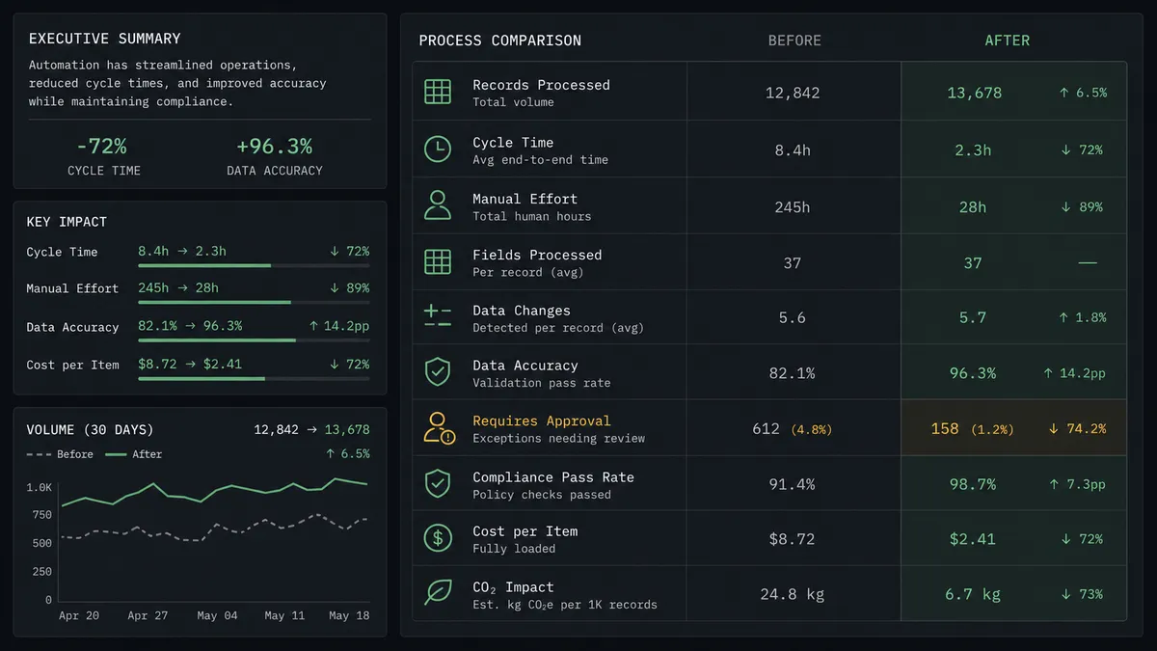The image size is (1157, 651).
Task: Click the highlighted 158 approval exceptions cell
Action: pos(1013,428)
